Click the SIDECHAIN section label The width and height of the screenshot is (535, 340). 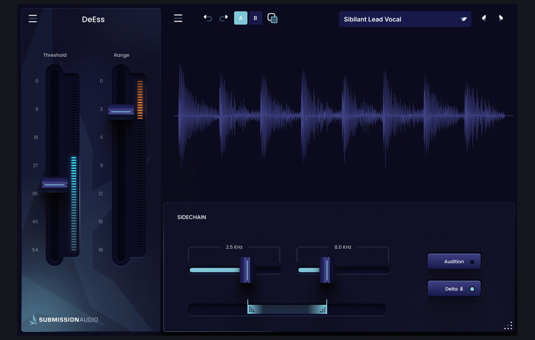pos(192,217)
